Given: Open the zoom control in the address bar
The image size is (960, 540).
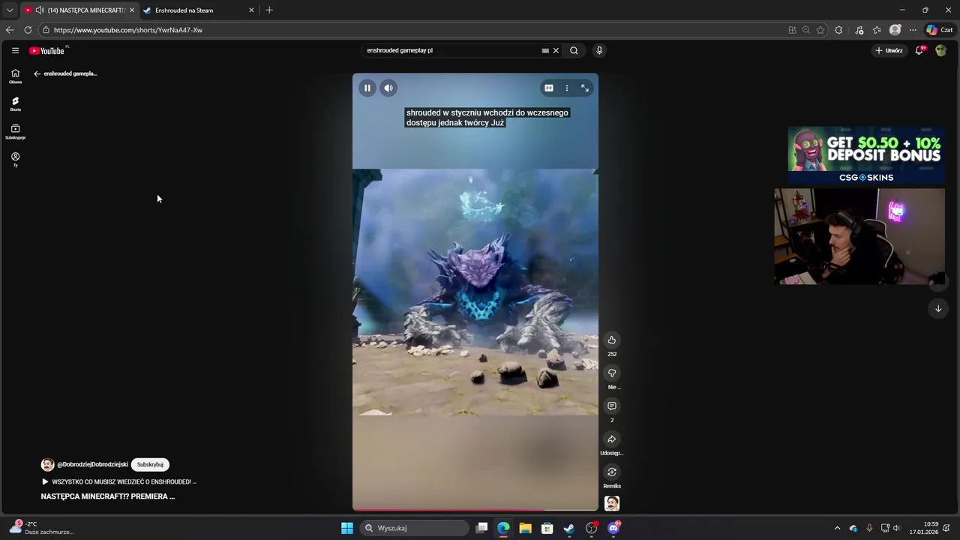Looking at the screenshot, I should point(806,30).
